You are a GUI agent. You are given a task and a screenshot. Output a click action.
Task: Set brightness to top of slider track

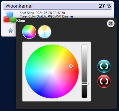click(x=84, y=45)
